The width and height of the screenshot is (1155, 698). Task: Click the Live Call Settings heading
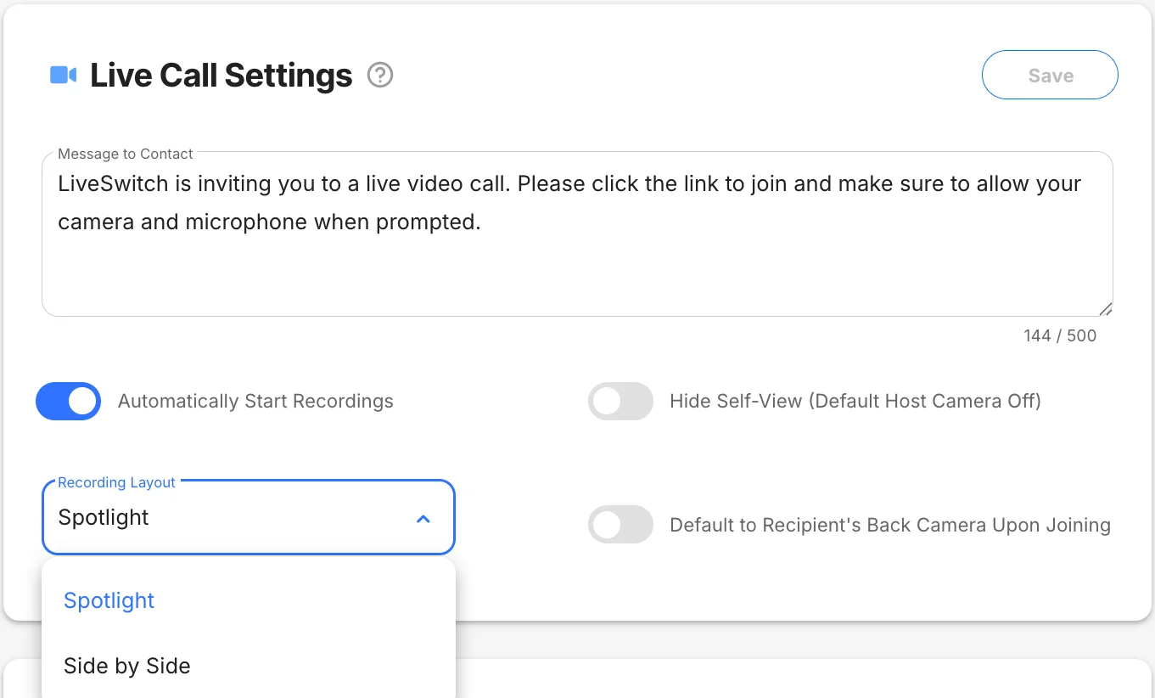point(221,76)
